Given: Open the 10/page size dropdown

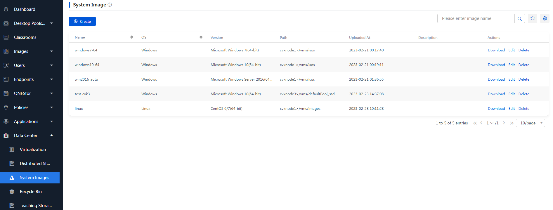Looking at the screenshot, I should tap(531, 123).
